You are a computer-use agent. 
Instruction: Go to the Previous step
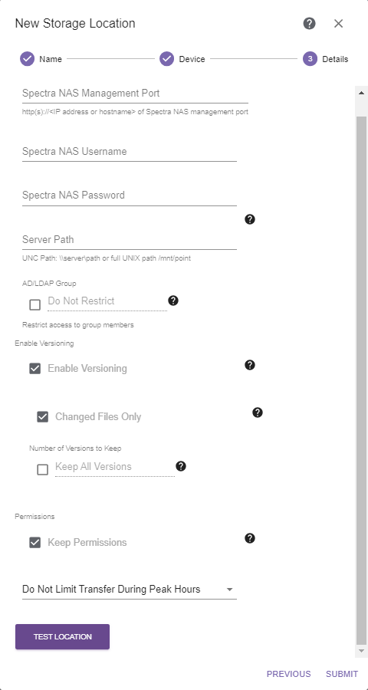coord(289,674)
